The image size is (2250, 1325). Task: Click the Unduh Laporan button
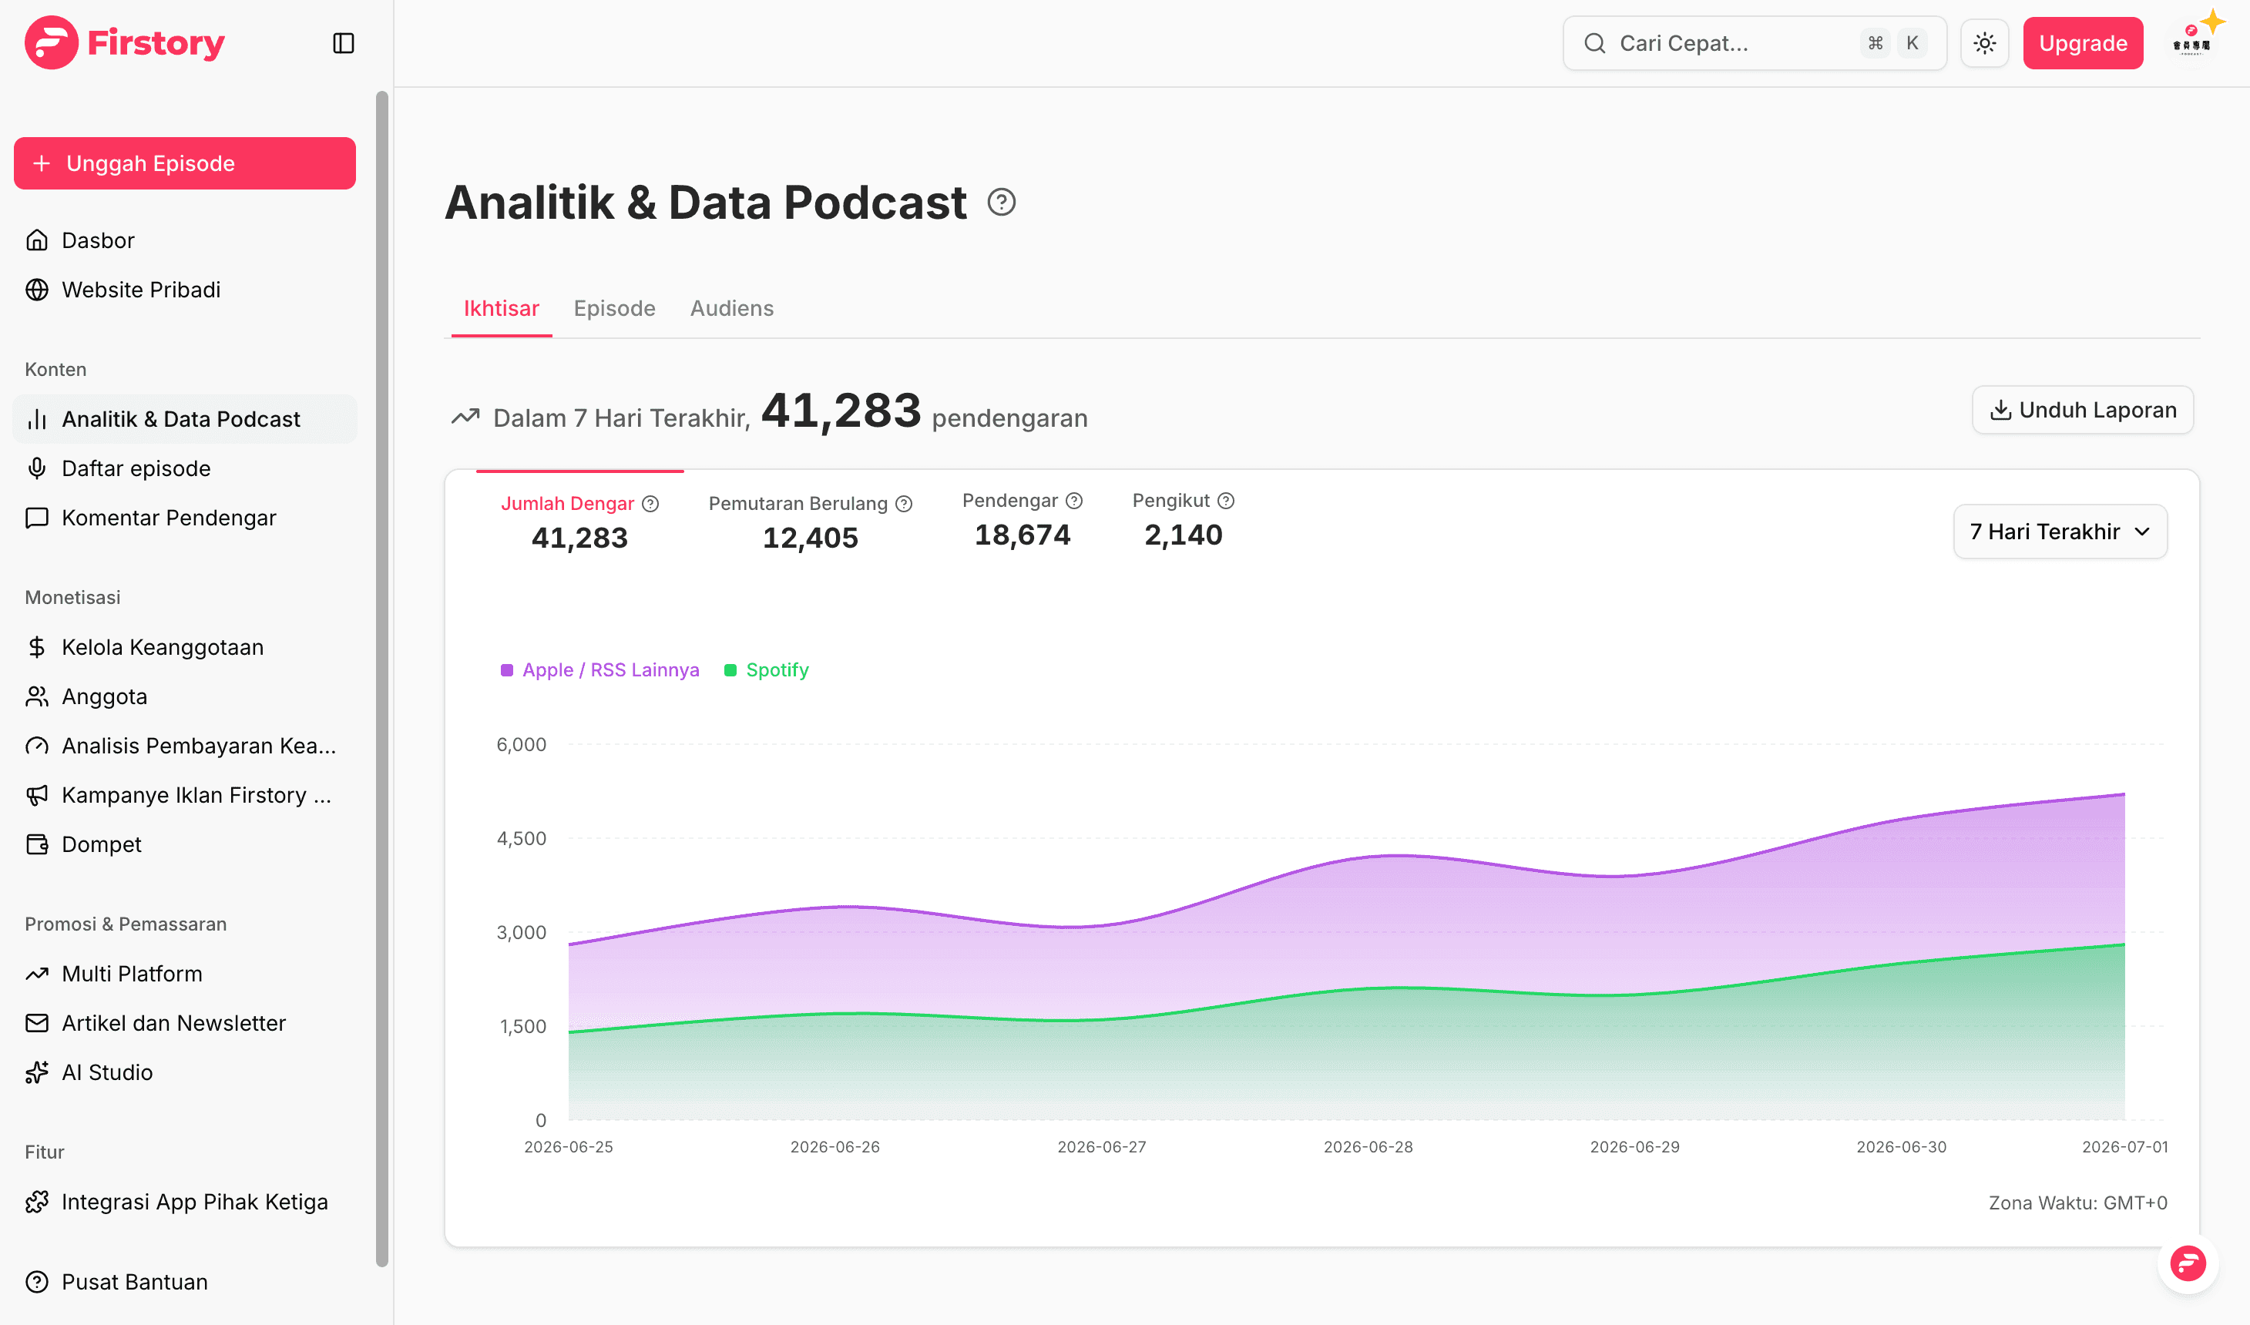[x=2082, y=410]
